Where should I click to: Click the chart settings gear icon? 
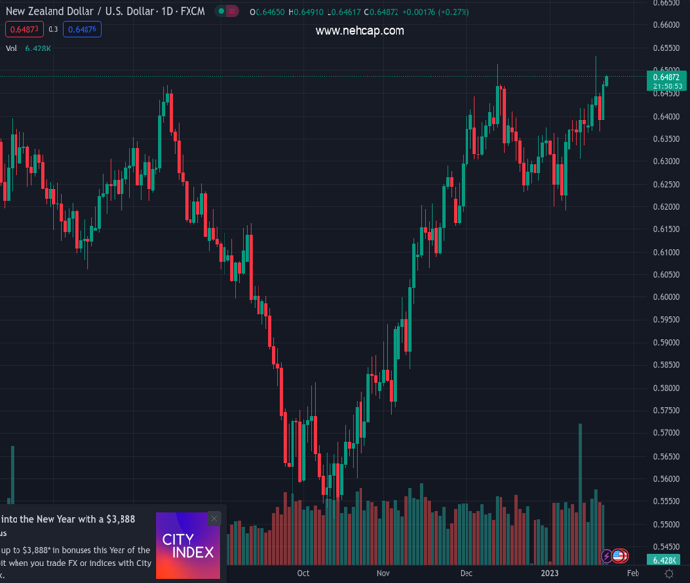[x=669, y=574]
